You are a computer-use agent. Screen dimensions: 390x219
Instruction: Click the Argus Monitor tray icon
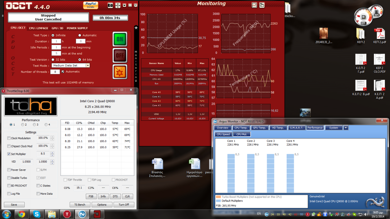click(x=266, y=214)
